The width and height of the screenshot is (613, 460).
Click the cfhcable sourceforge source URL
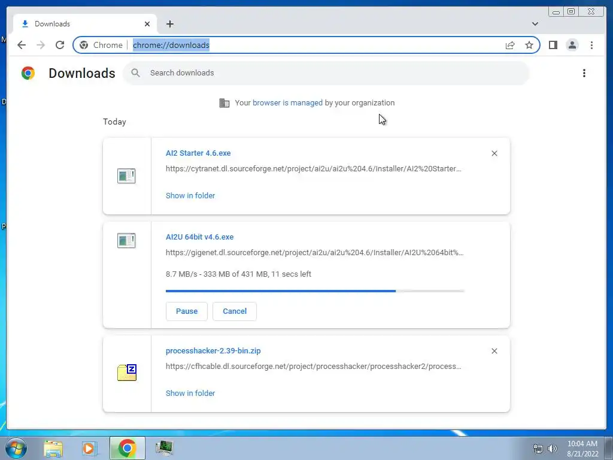coord(313,367)
